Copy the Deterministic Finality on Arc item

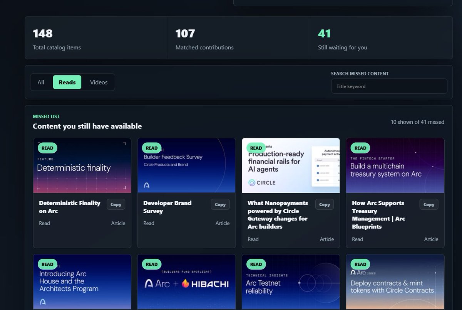tap(116, 205)
